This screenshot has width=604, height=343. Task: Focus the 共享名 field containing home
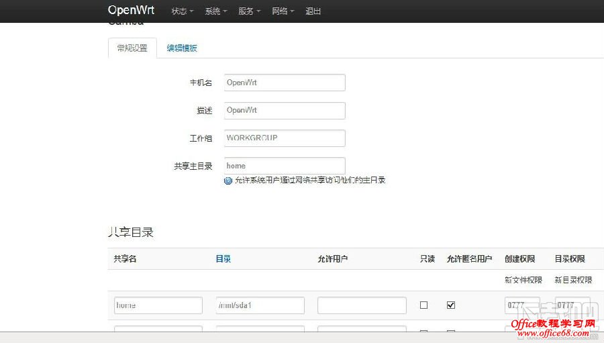pos(158,305)
